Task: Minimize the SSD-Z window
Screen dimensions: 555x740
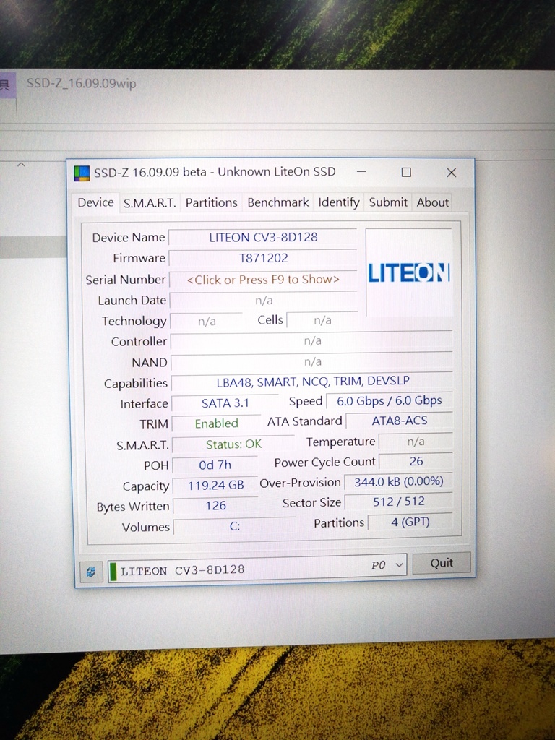Action: coord(361,172)
